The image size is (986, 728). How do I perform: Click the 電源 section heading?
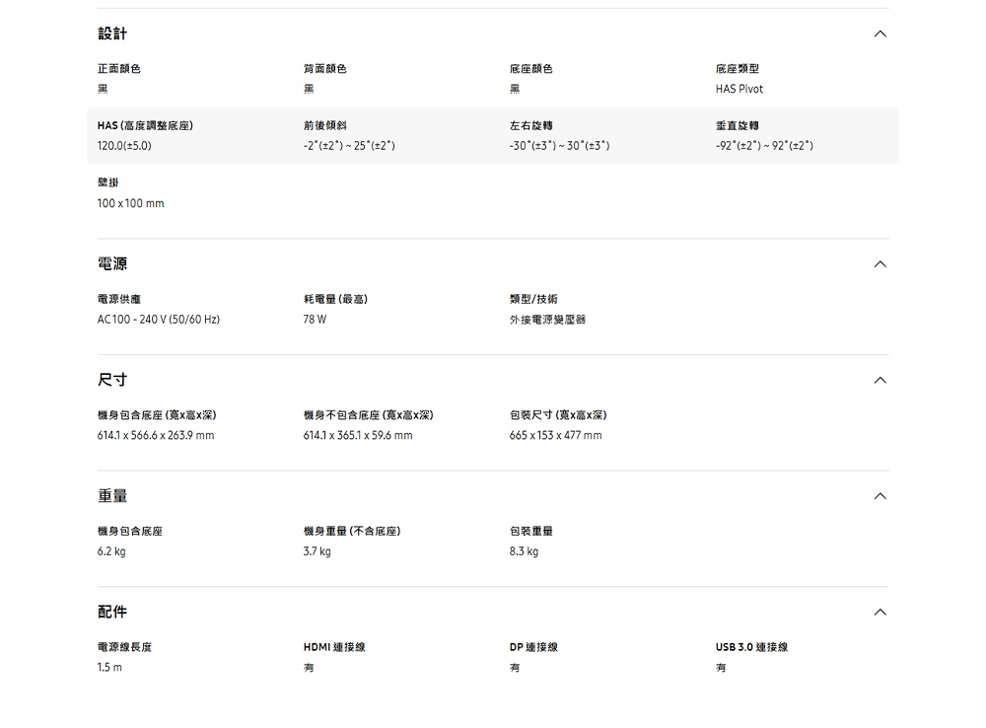pyautogui.click(x=112, y=264)
